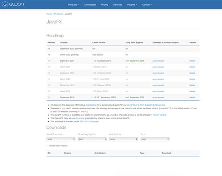Open details for September 2021 release
Viewport: 222px width, 176px height.
tap(192, 61)
